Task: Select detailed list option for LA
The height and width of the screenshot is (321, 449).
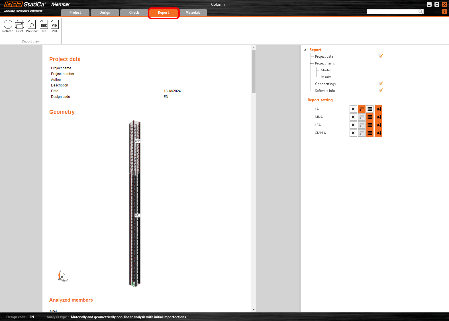Action: (370, 109)
